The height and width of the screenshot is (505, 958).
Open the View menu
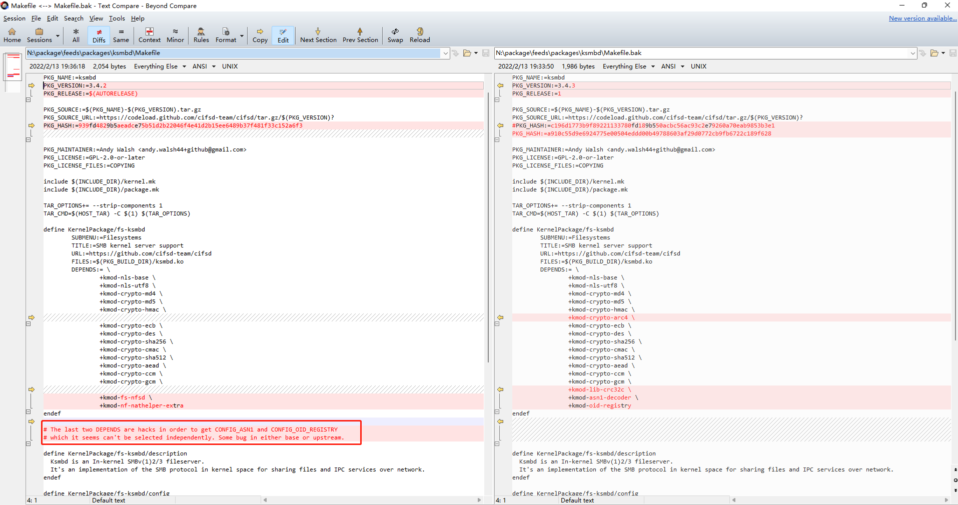(96, 18)
